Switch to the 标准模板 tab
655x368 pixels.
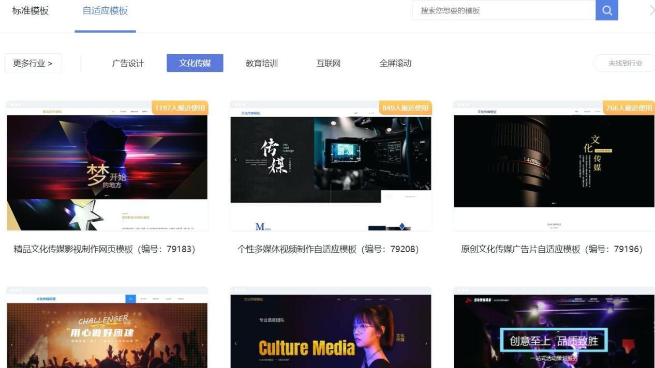point(29,10)
